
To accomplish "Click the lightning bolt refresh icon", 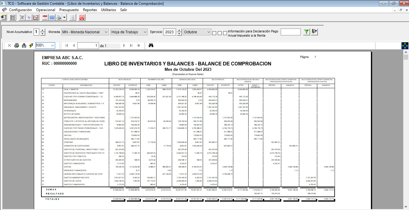I will click(31, 45).
